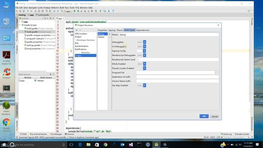Open the CCleaner desktop icon
The height and width of the screenshot is (148, 263).
click(7, 73)
